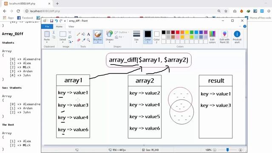The height and width of the screenshot is (153, 272).
Task: Select the Color 2 background box
Action: point(156,37)
